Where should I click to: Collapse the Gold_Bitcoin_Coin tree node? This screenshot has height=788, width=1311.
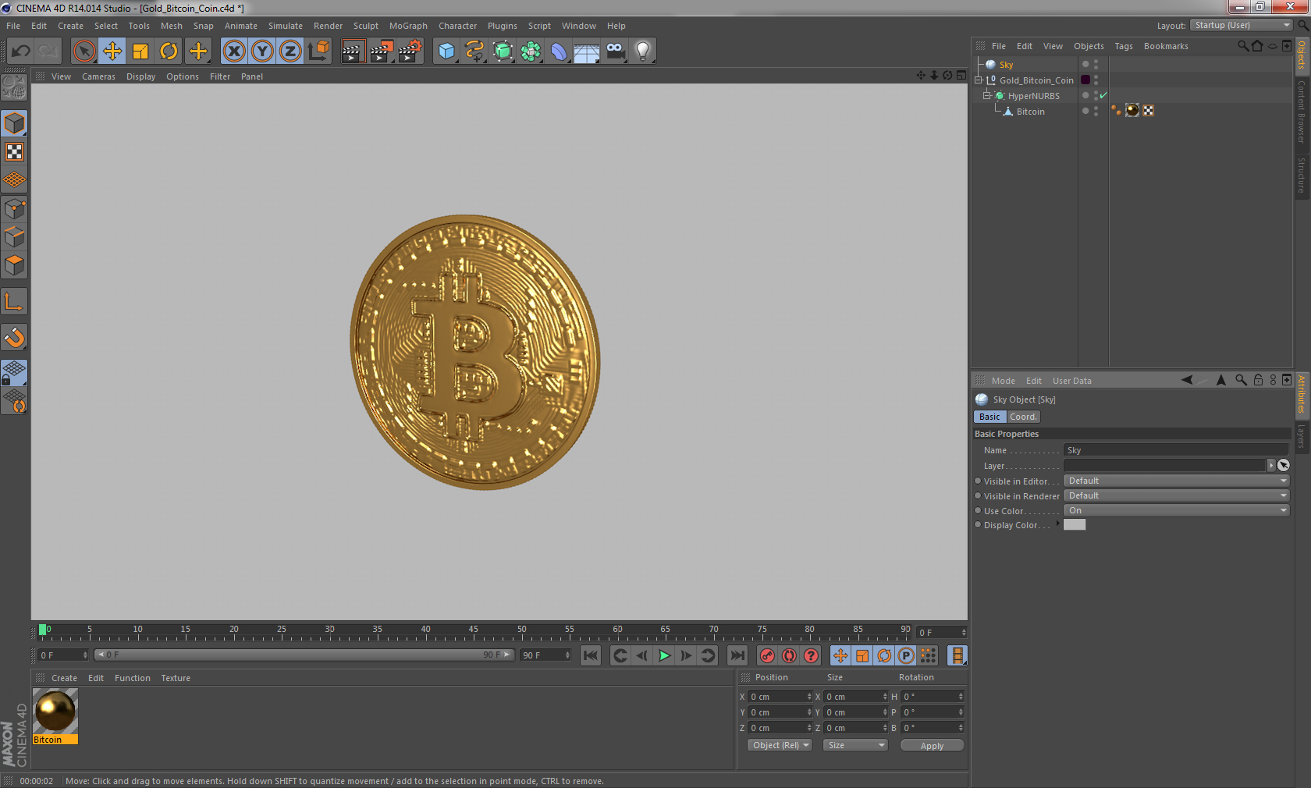[x=979, y=80]
